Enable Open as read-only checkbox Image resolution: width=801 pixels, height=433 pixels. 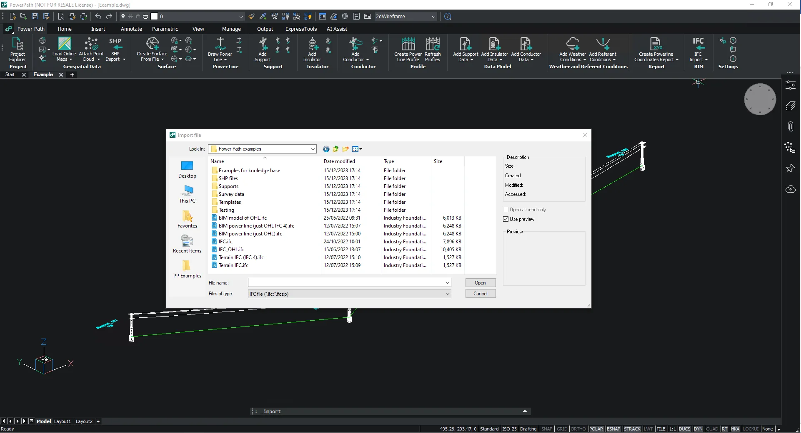click(x=506, y=210)
